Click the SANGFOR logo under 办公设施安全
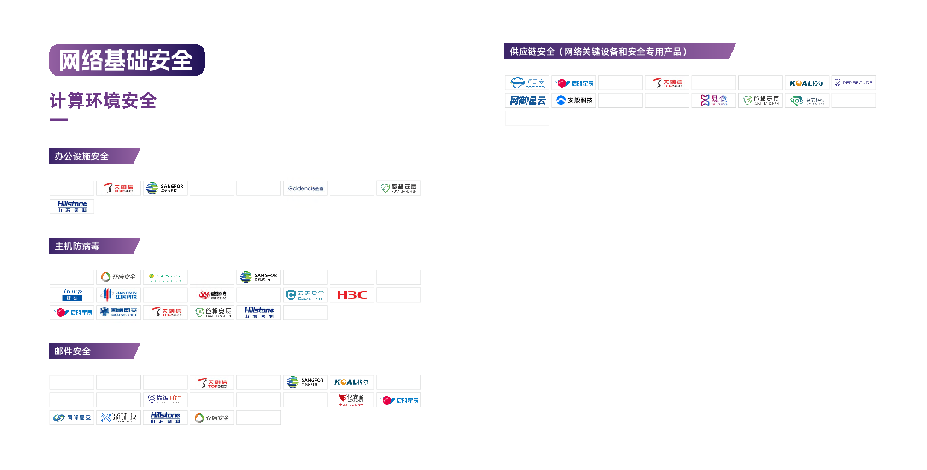 [x=165, y=188]
